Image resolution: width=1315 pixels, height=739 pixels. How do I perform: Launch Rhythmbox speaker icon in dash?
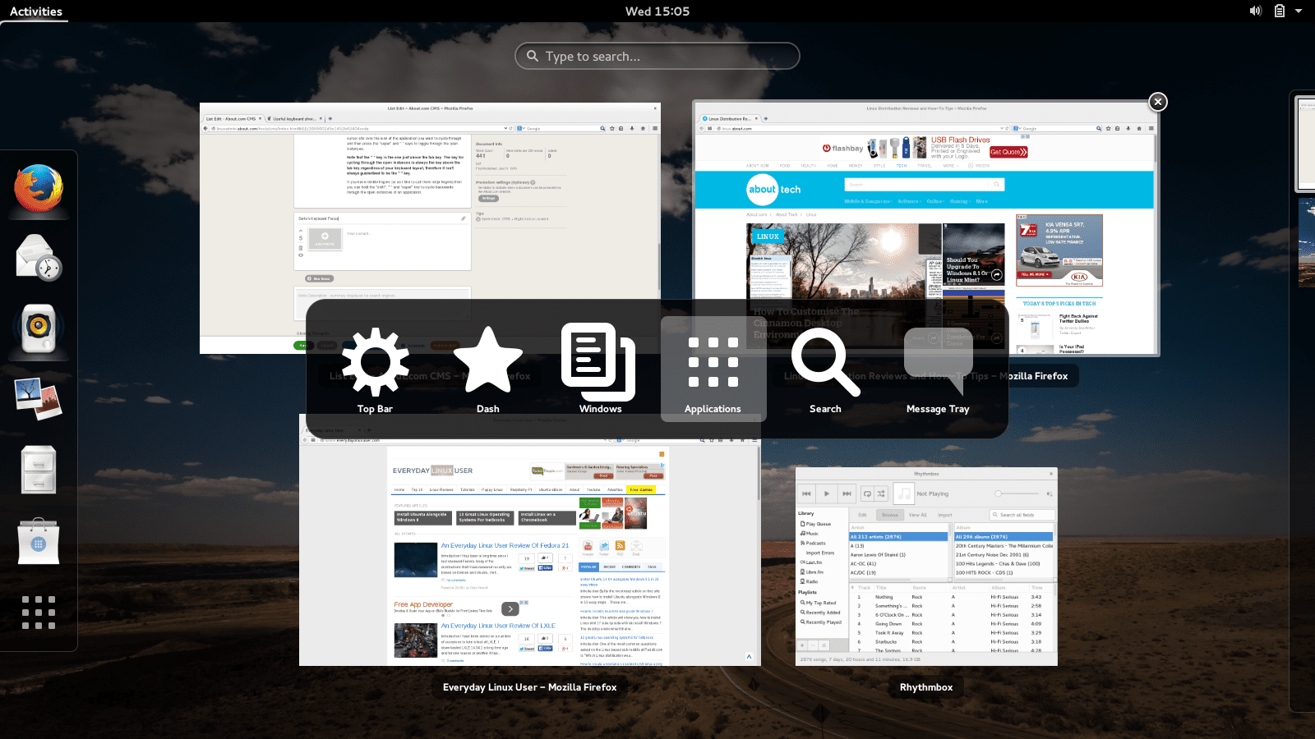[x=39, y=328]
